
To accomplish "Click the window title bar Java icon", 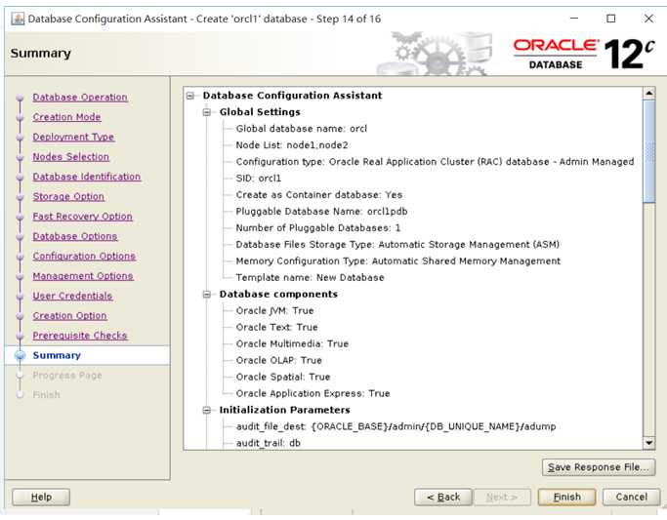I will [x=18, y=19].
